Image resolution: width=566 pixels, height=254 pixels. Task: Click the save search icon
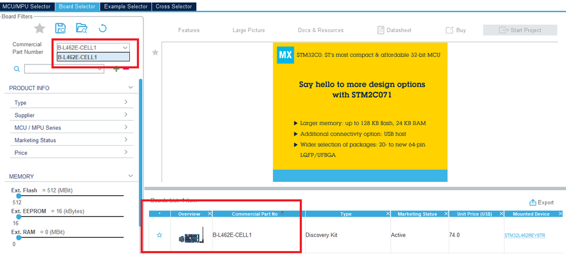tap(60, 28)
